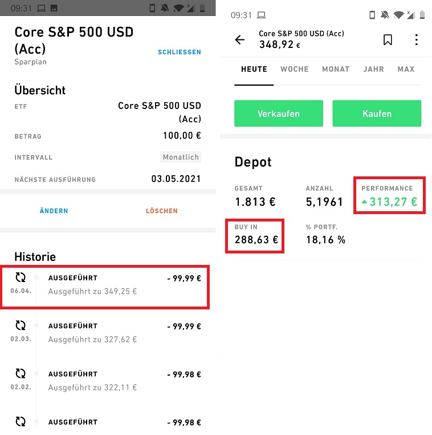
Task: Select the HEUTE tab
Action: point(254,69)
